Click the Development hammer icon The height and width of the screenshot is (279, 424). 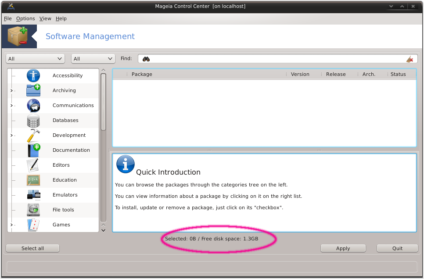[x=33, y=135]
